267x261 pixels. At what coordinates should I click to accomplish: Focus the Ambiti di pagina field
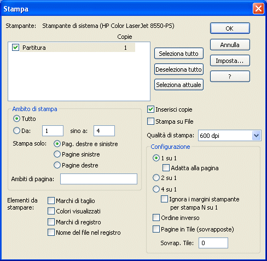pyautogui.click(x=98, y=179)
